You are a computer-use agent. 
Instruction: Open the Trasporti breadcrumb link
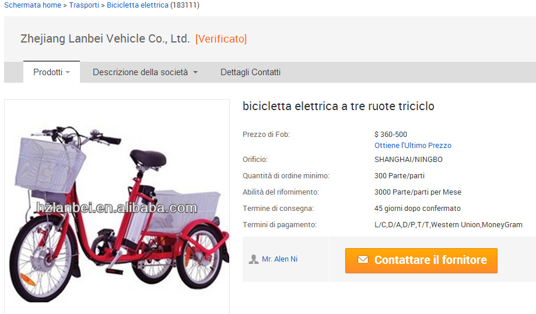84,5
